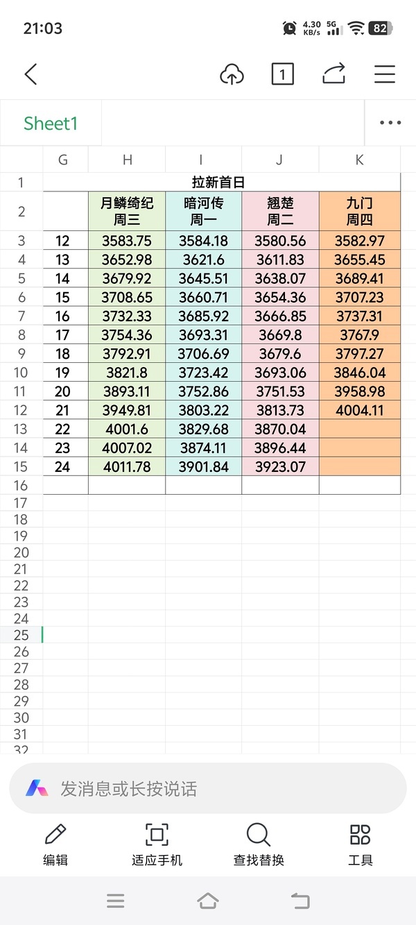Expand the sheet options three-dots menu

tap(390, 124)
